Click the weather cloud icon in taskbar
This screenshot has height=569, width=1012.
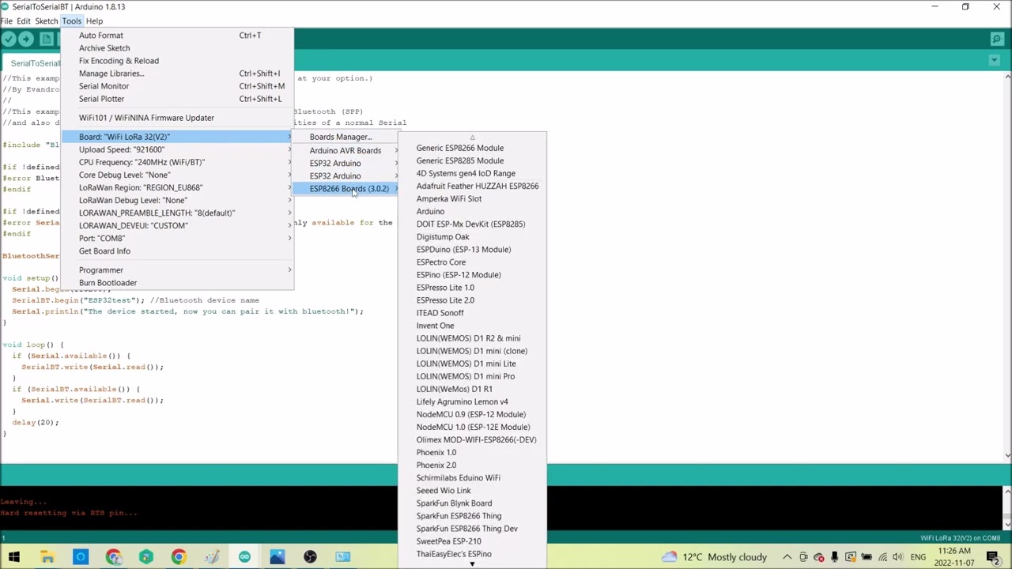[x=670, y=557]
